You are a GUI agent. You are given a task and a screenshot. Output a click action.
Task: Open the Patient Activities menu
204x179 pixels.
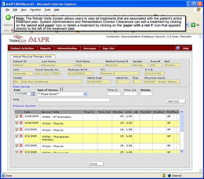point(22,48)
